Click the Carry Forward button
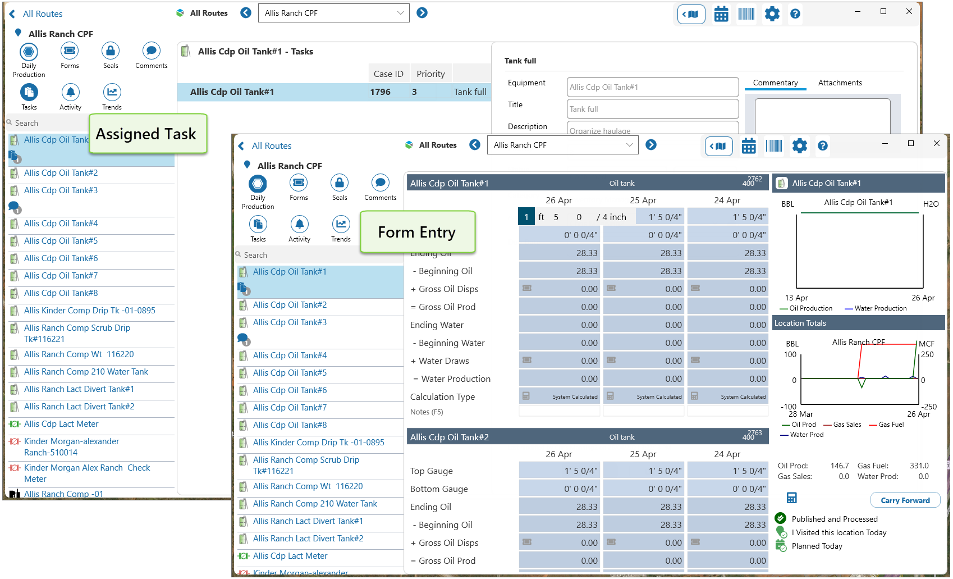This screenshot has height=579, width=953. point(905,500)
